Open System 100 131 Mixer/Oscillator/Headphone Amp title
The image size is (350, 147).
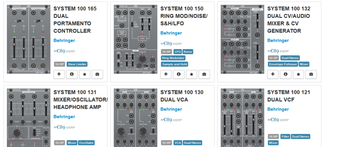pos(81,99)
